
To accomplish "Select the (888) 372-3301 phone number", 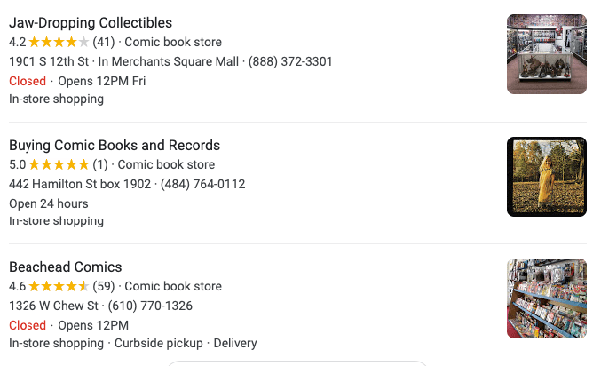I will (290, 61).
